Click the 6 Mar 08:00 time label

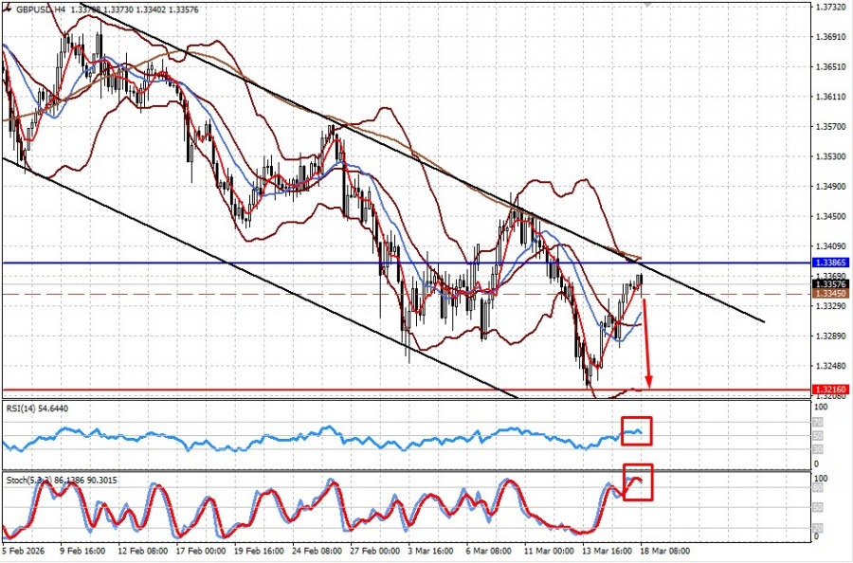[x=488, y=551]
